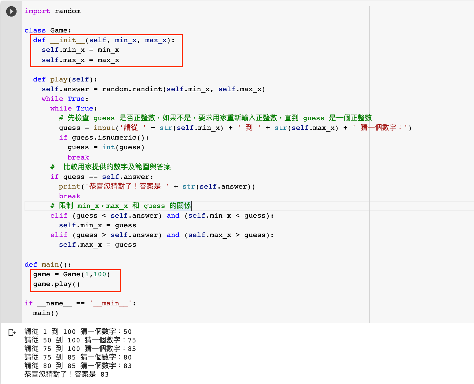This screenshot has width=474, height=384.
Task: Click the 'class Game:' declaration line
Action: [48, 30]
